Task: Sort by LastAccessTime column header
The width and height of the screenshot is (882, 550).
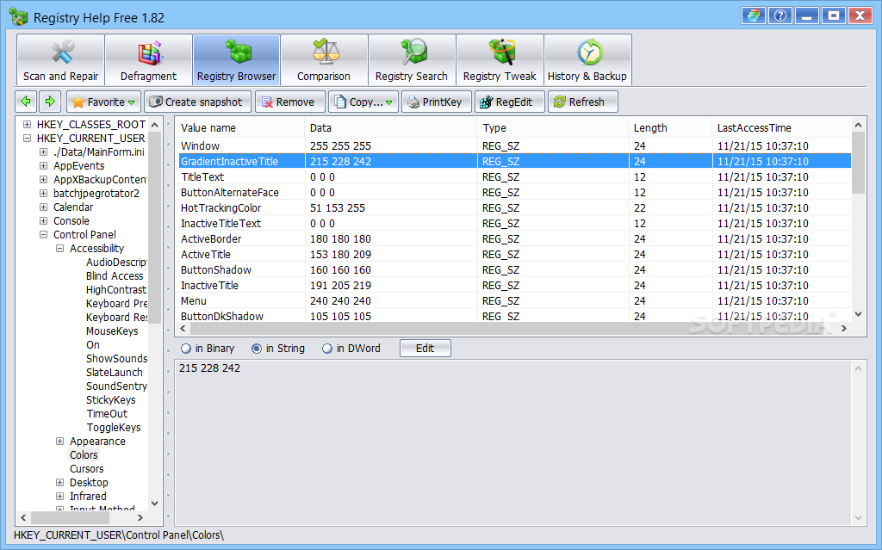Action: [781, 127]
